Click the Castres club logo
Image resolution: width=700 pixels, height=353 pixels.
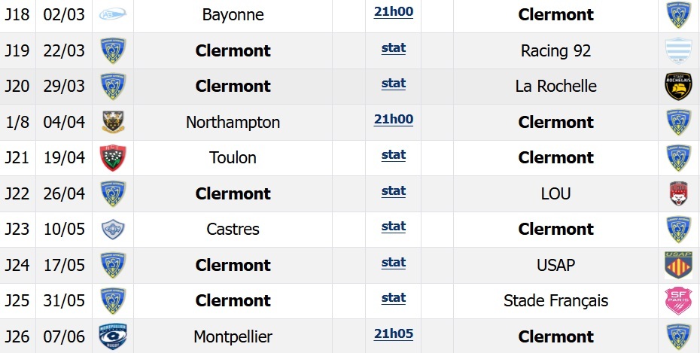[113, 229]
